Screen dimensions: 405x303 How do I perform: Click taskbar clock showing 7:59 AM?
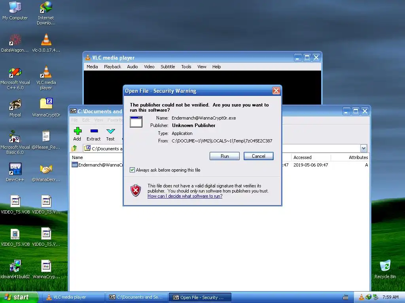point(390,297)
